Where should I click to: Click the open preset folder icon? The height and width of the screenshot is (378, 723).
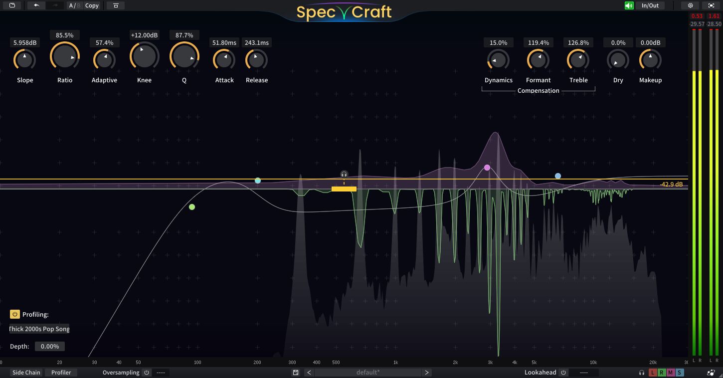pos(12,5)
